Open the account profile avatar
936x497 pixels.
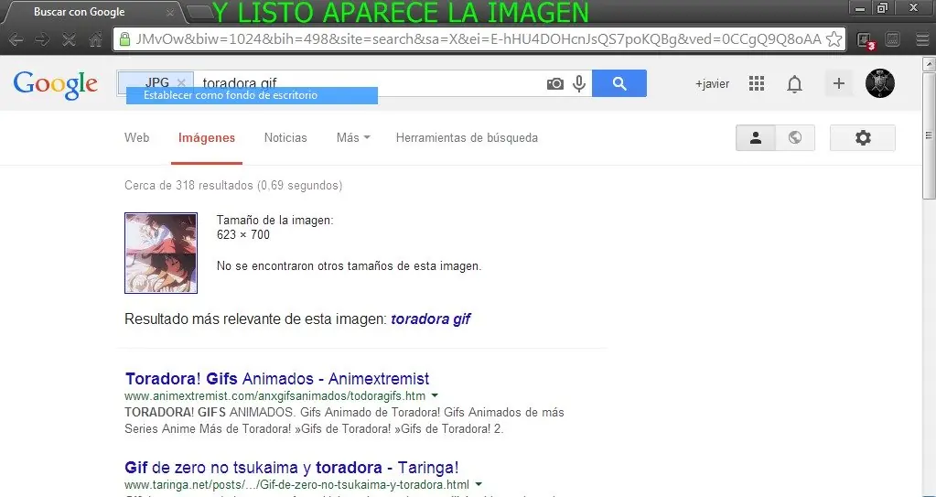pyautogui.click(x=880, y=83)
